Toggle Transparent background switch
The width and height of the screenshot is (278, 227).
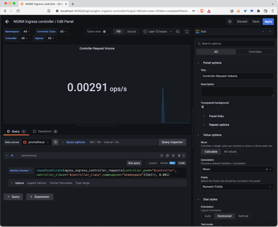pyautogui.click(x=204, y=107)
